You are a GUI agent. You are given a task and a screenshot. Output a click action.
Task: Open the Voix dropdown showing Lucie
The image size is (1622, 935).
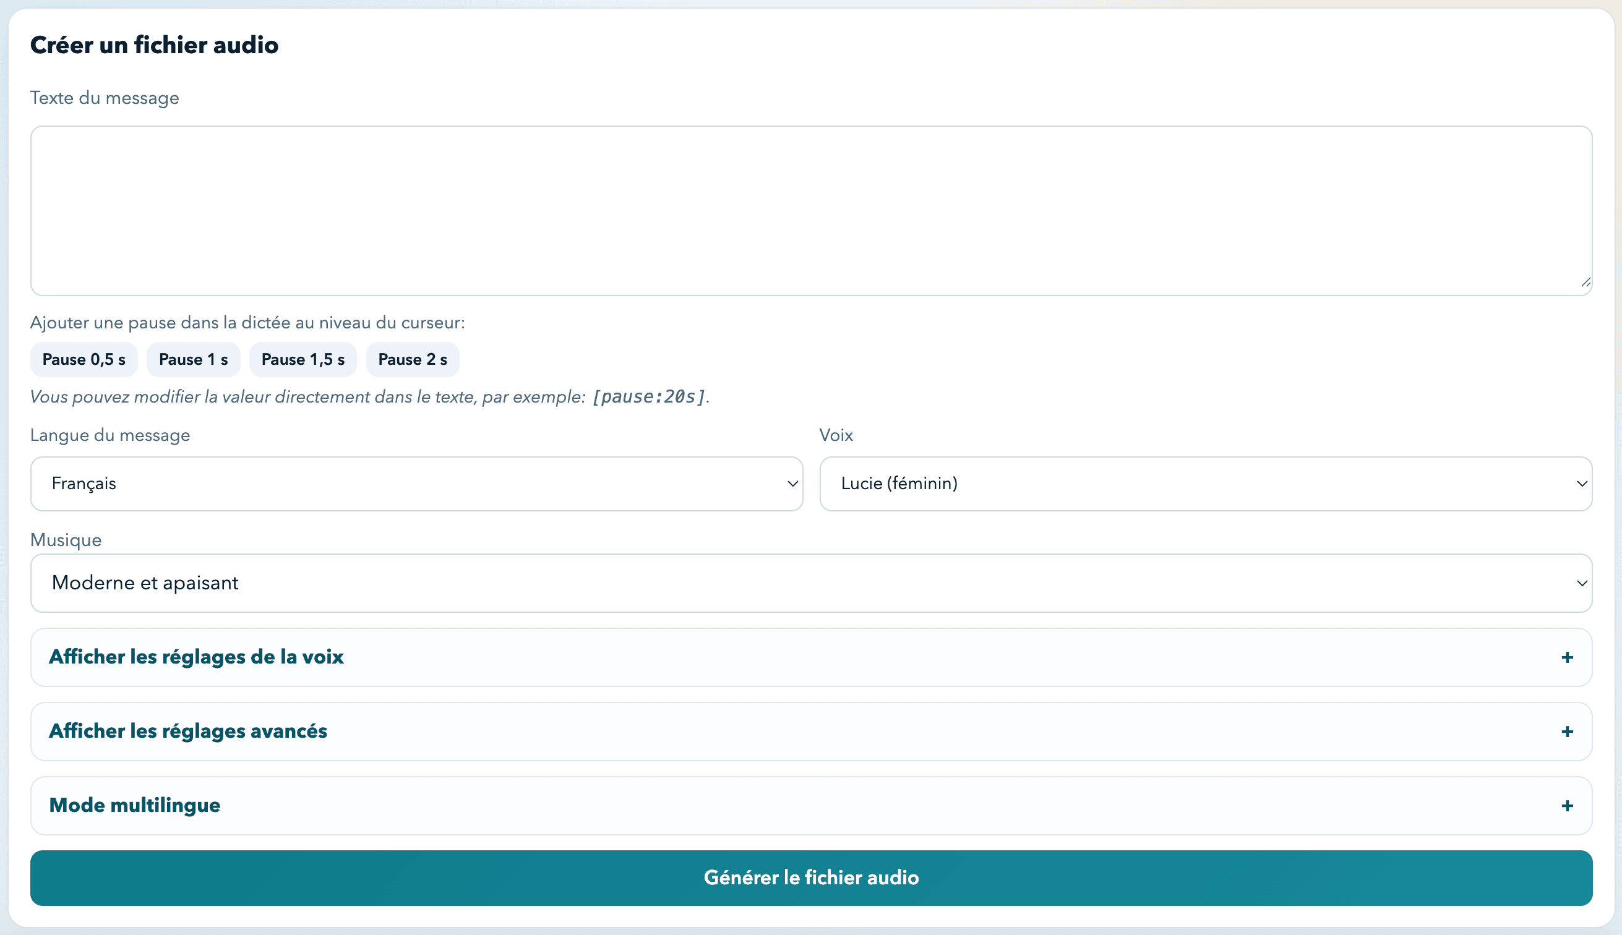[1205, 484]
